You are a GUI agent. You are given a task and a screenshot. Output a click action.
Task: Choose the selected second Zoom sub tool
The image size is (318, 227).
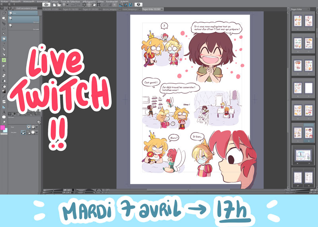pos(24,19)
